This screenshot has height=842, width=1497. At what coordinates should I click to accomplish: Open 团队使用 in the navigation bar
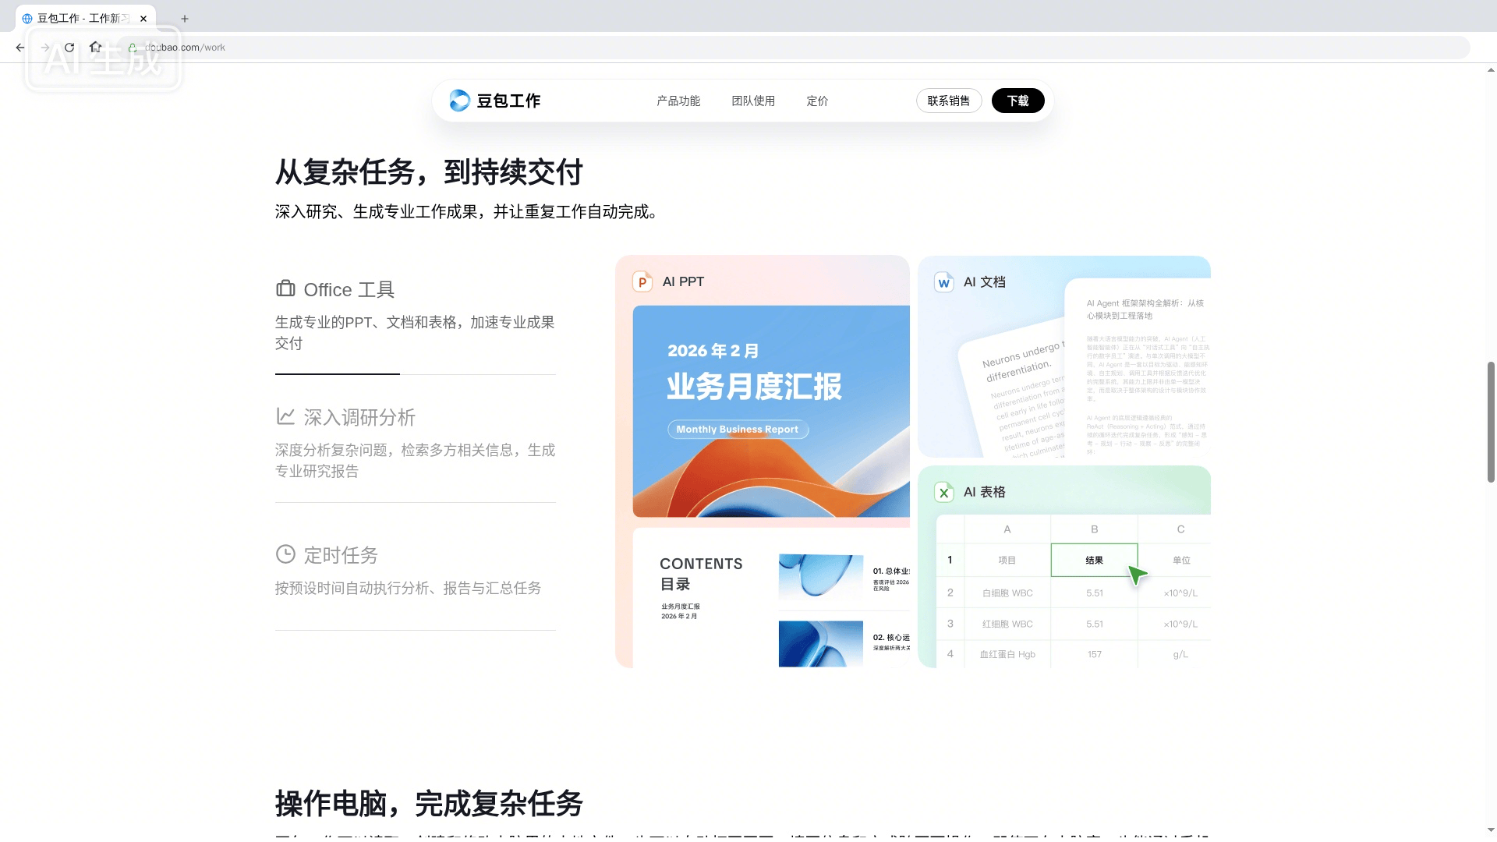[753, 101]
